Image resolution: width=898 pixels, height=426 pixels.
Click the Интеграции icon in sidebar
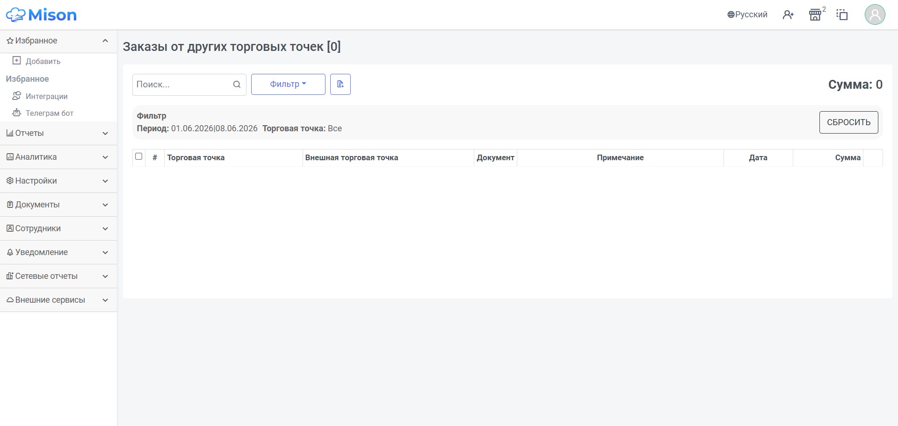(x=17, y=96)
